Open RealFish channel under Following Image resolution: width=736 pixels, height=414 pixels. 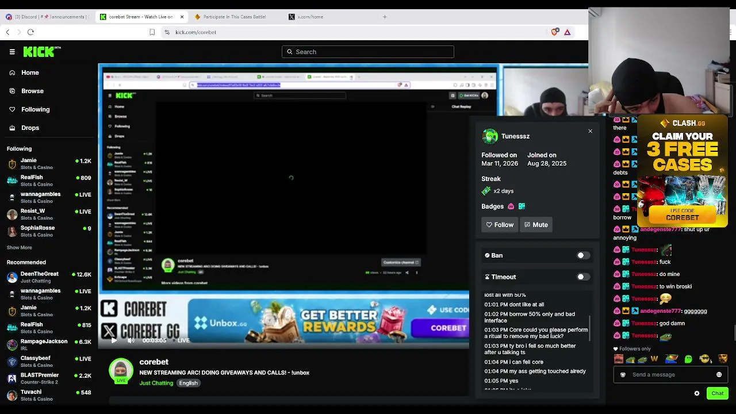pos(49,181)
